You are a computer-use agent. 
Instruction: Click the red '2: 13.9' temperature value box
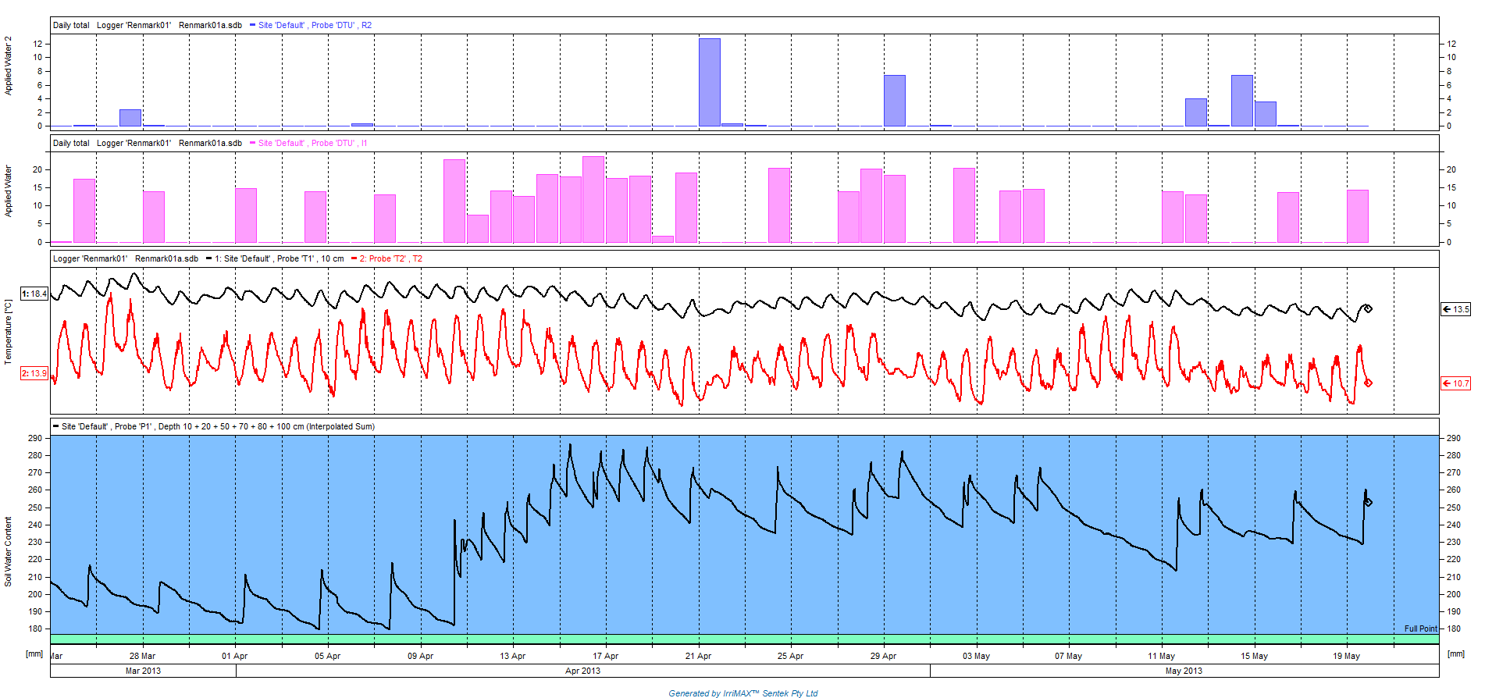(34, 373)
